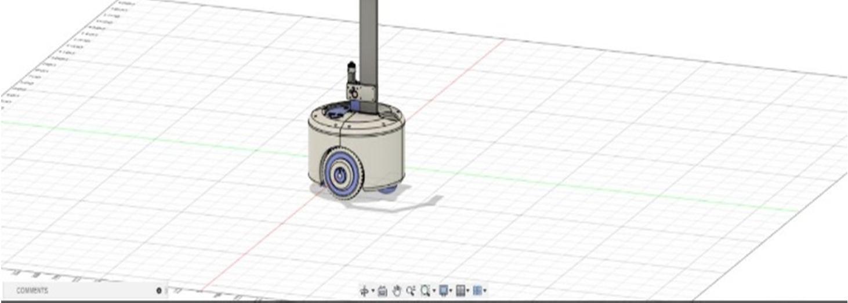Activate the Zoom tool
Image resolution: width=848 pixels, height=303 pixels.
click(x=411, y=291)
